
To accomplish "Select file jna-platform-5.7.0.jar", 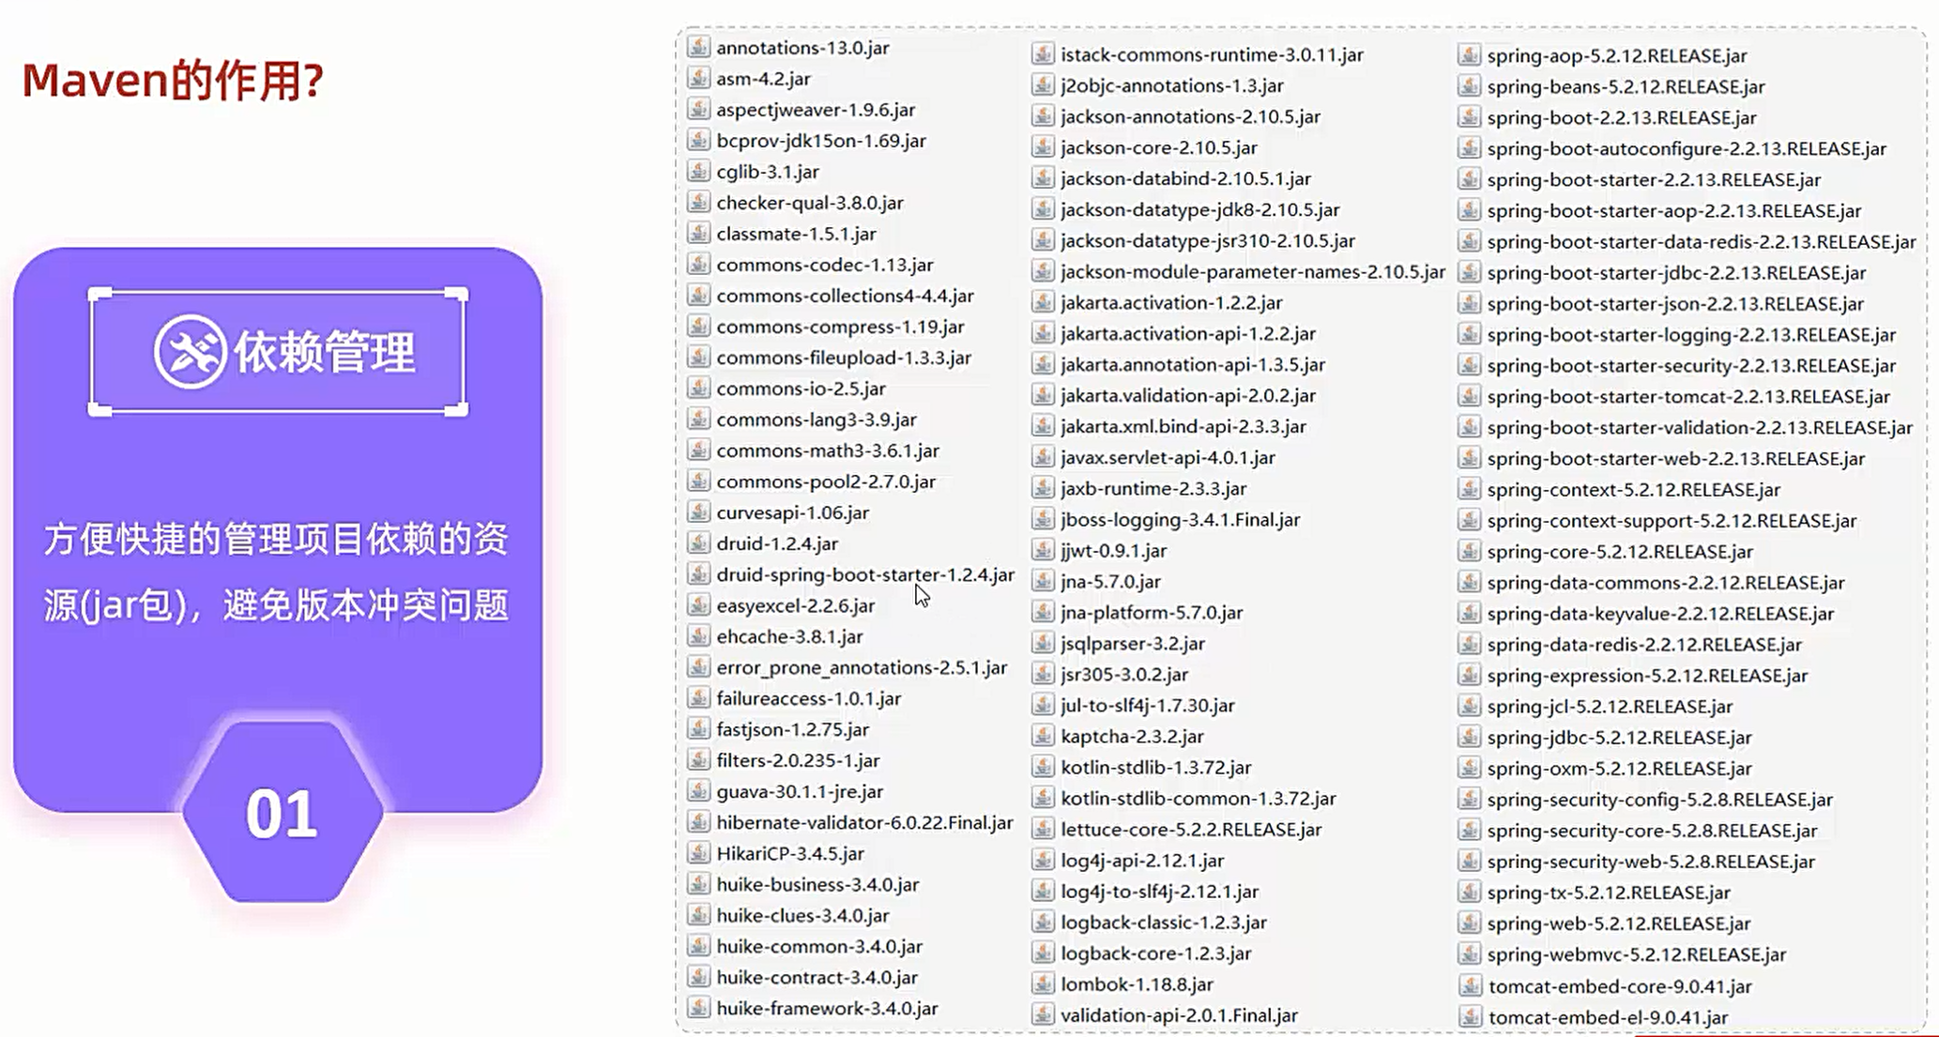I will pyautogui.click(x=1152, y=611).
